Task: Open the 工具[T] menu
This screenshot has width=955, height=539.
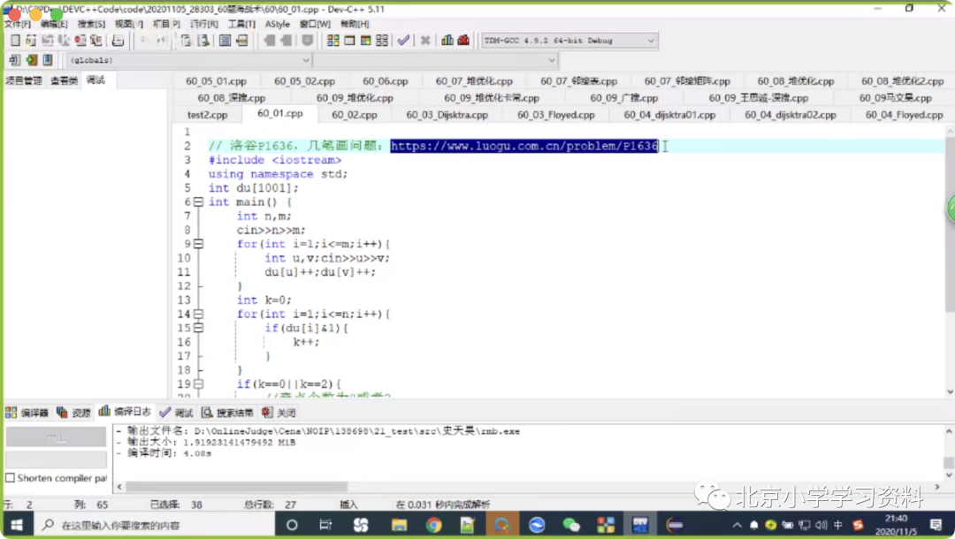Action: [x=241, y=24]
